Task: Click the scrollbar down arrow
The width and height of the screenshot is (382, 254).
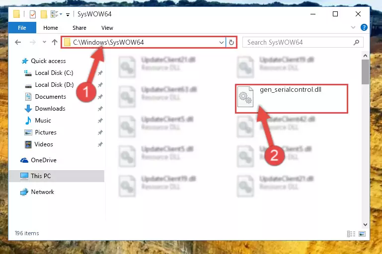Action: (x=365, y=225)
